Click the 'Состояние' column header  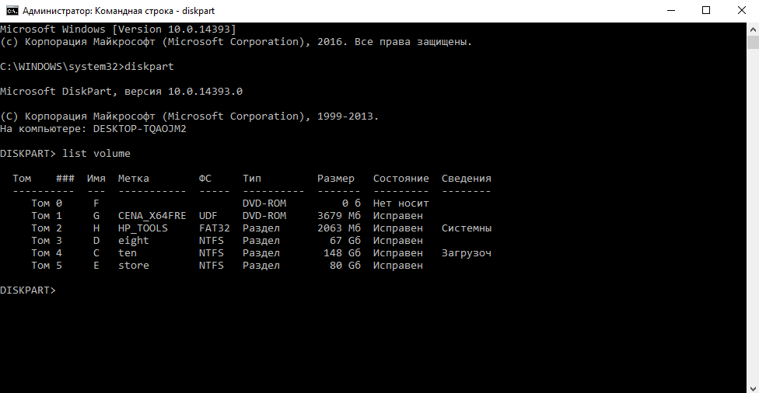[400, 179]
